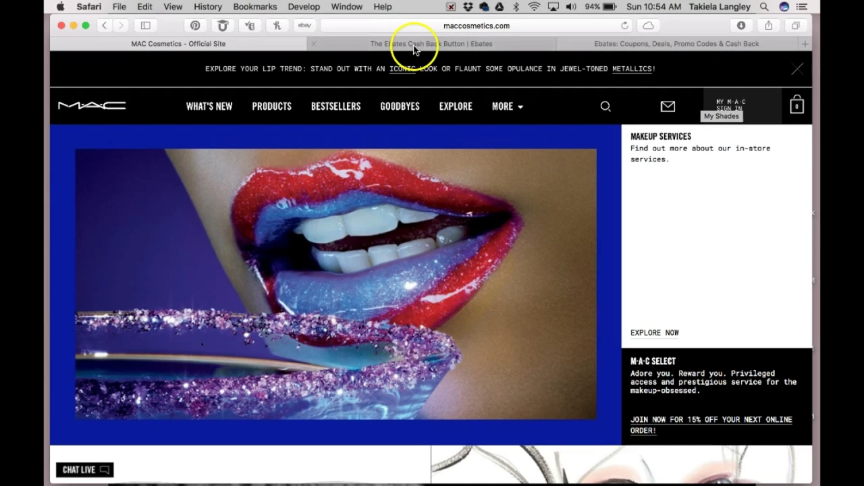Image resolution: width=864 pixels, height=486 pixels.
Task: Close the Ebates Cash Back Button tab
Action: pos(313,44)
